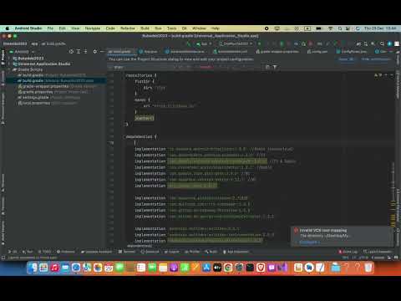Screen dimensions: 401x301
Task: Click Collapse All icon in Project panel
Action: pyautogui.click(x=85, y=52)
